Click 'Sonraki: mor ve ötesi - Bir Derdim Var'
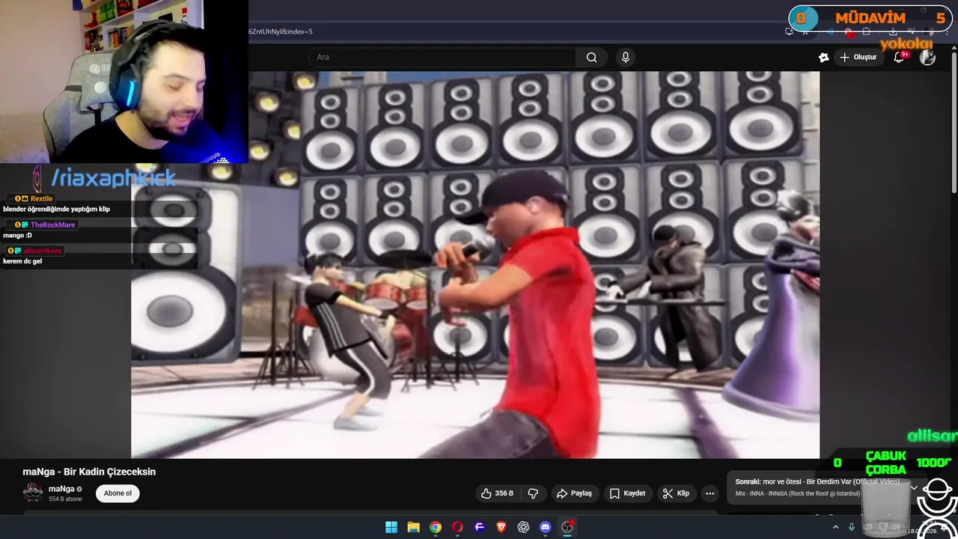Image resolution: width=958 pixels, height=539 pixels. click(x=817, y=482)
